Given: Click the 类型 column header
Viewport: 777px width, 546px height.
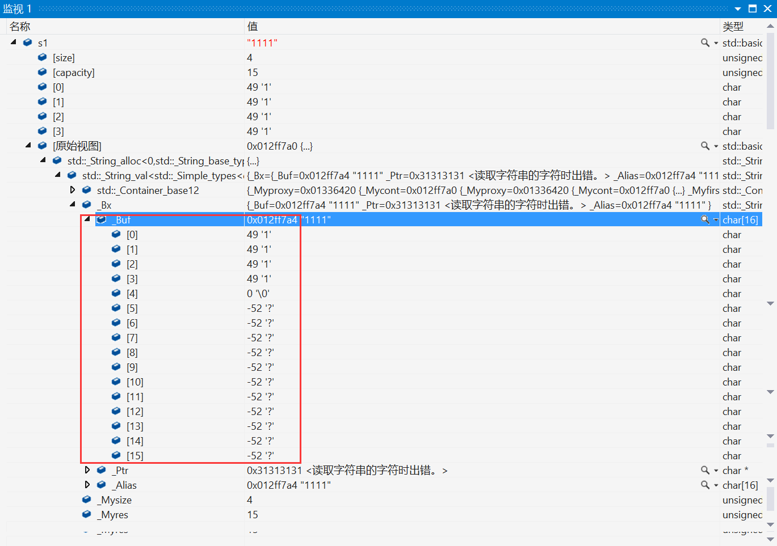Looking at the screenshot, I should [742, 26].
